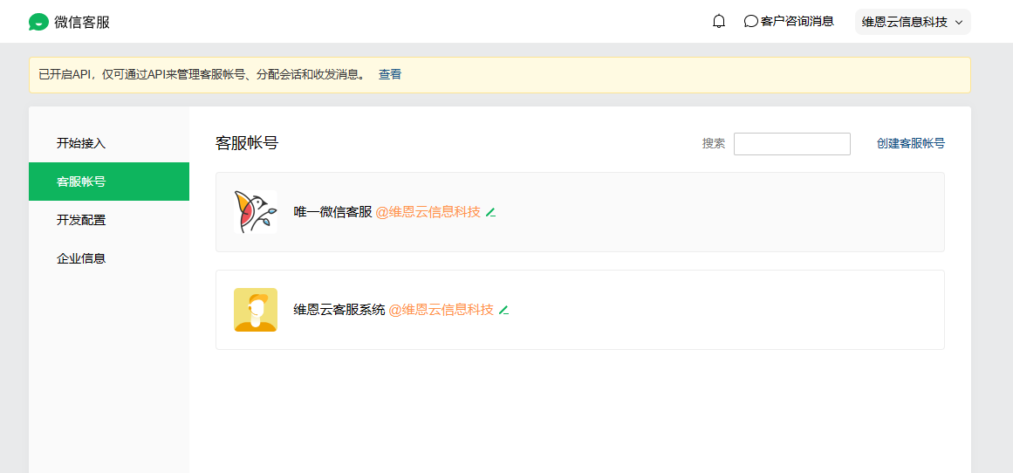1013x473 pixels.
Task: Click the 客服帐号 page heading
Action: click(247, 143)
